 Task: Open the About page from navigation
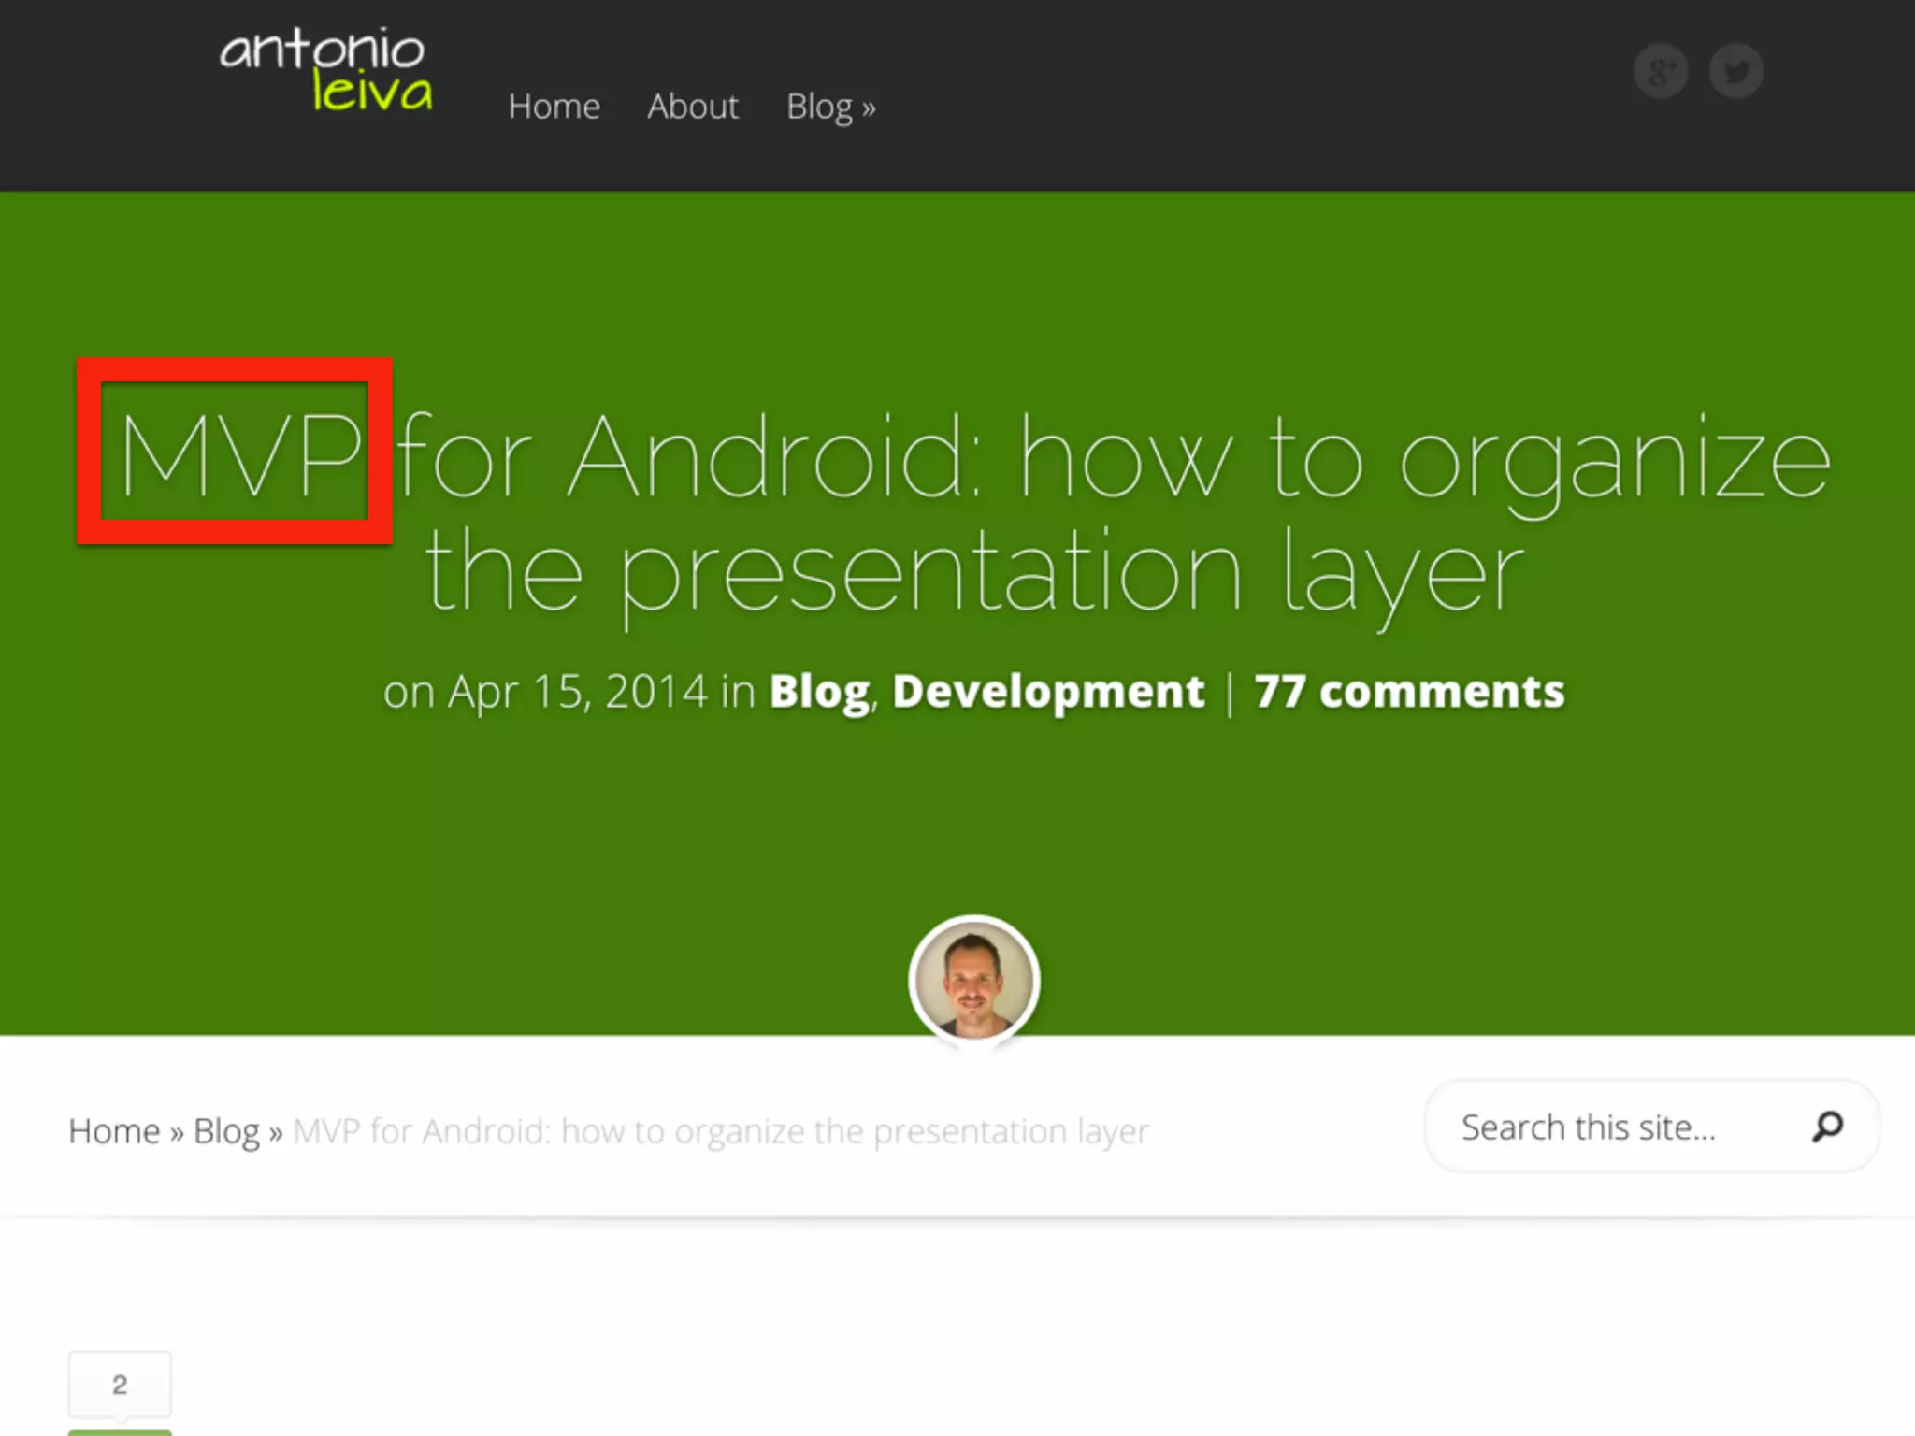coord(693,107)
